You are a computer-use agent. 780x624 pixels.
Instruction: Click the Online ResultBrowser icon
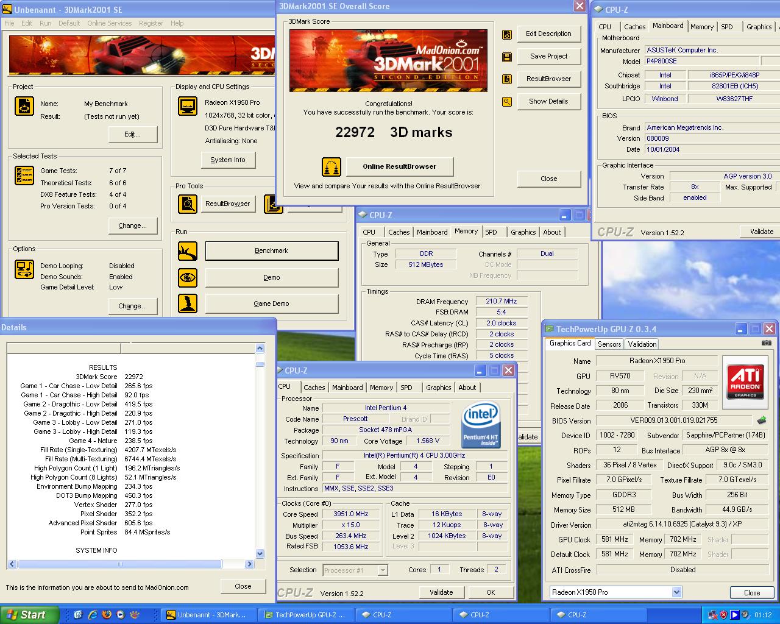(x=331, y=166)
